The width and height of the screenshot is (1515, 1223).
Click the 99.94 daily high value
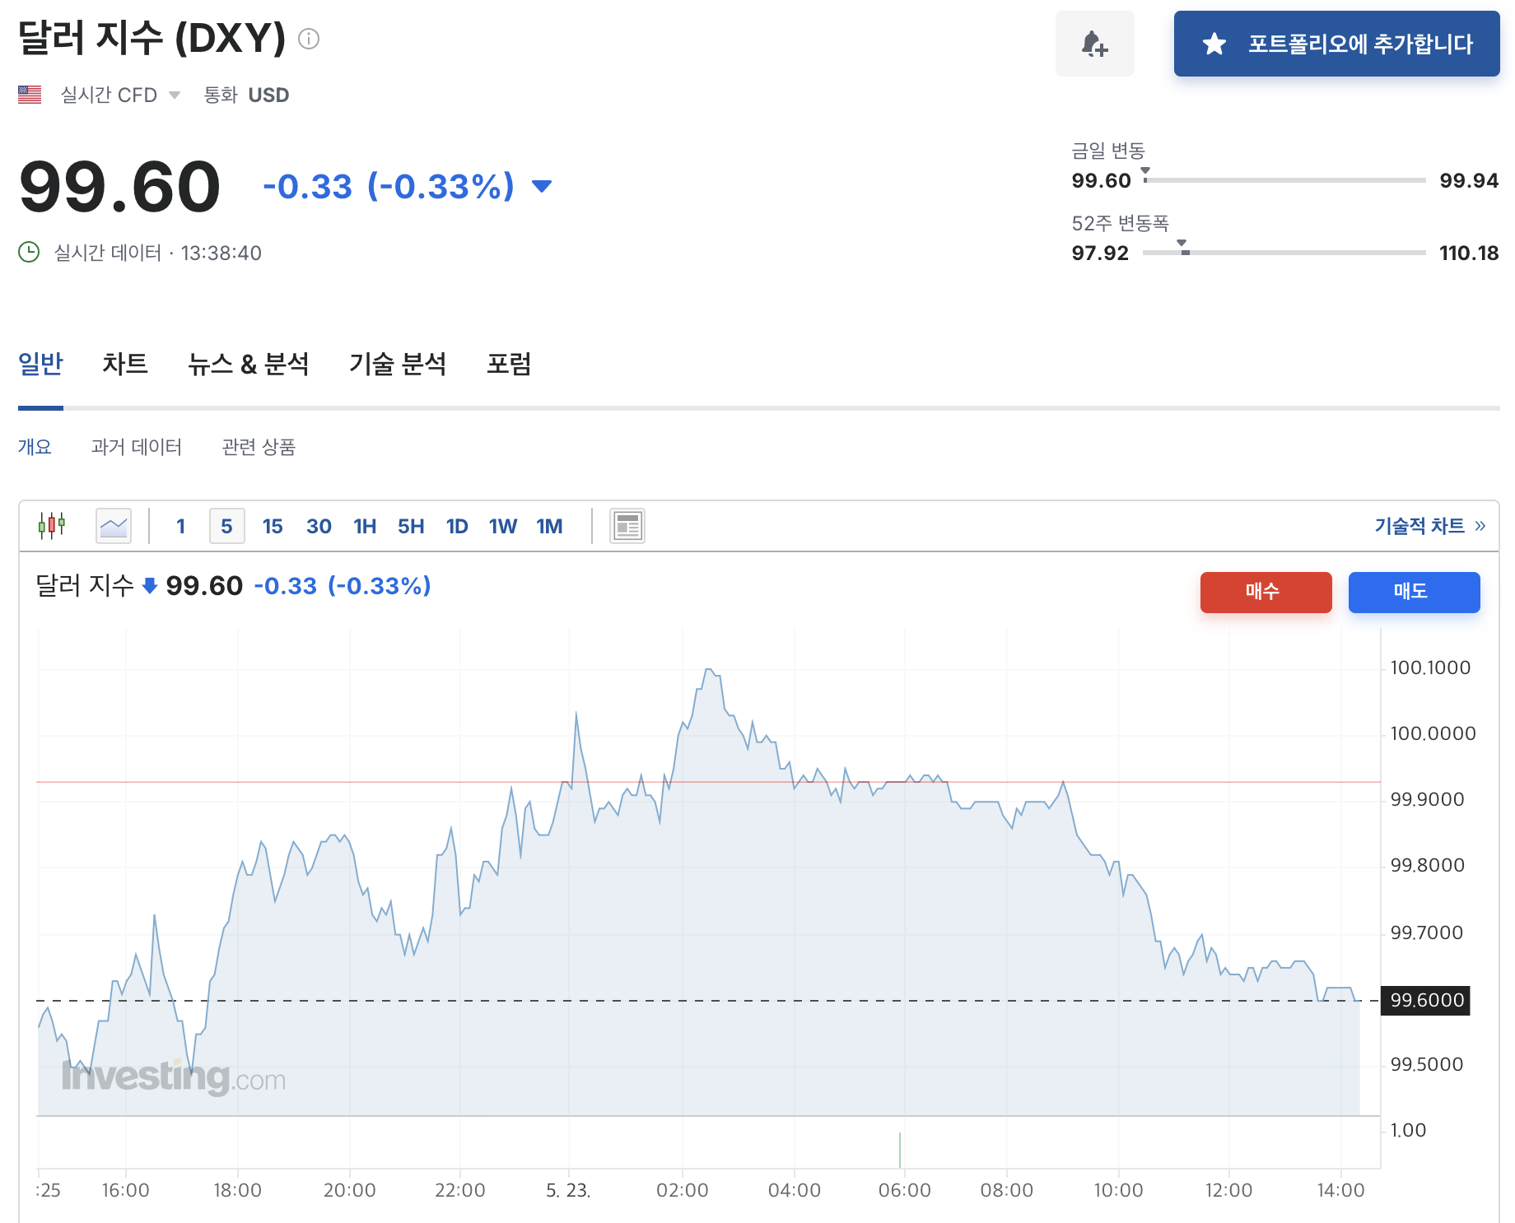[1469, 180]
